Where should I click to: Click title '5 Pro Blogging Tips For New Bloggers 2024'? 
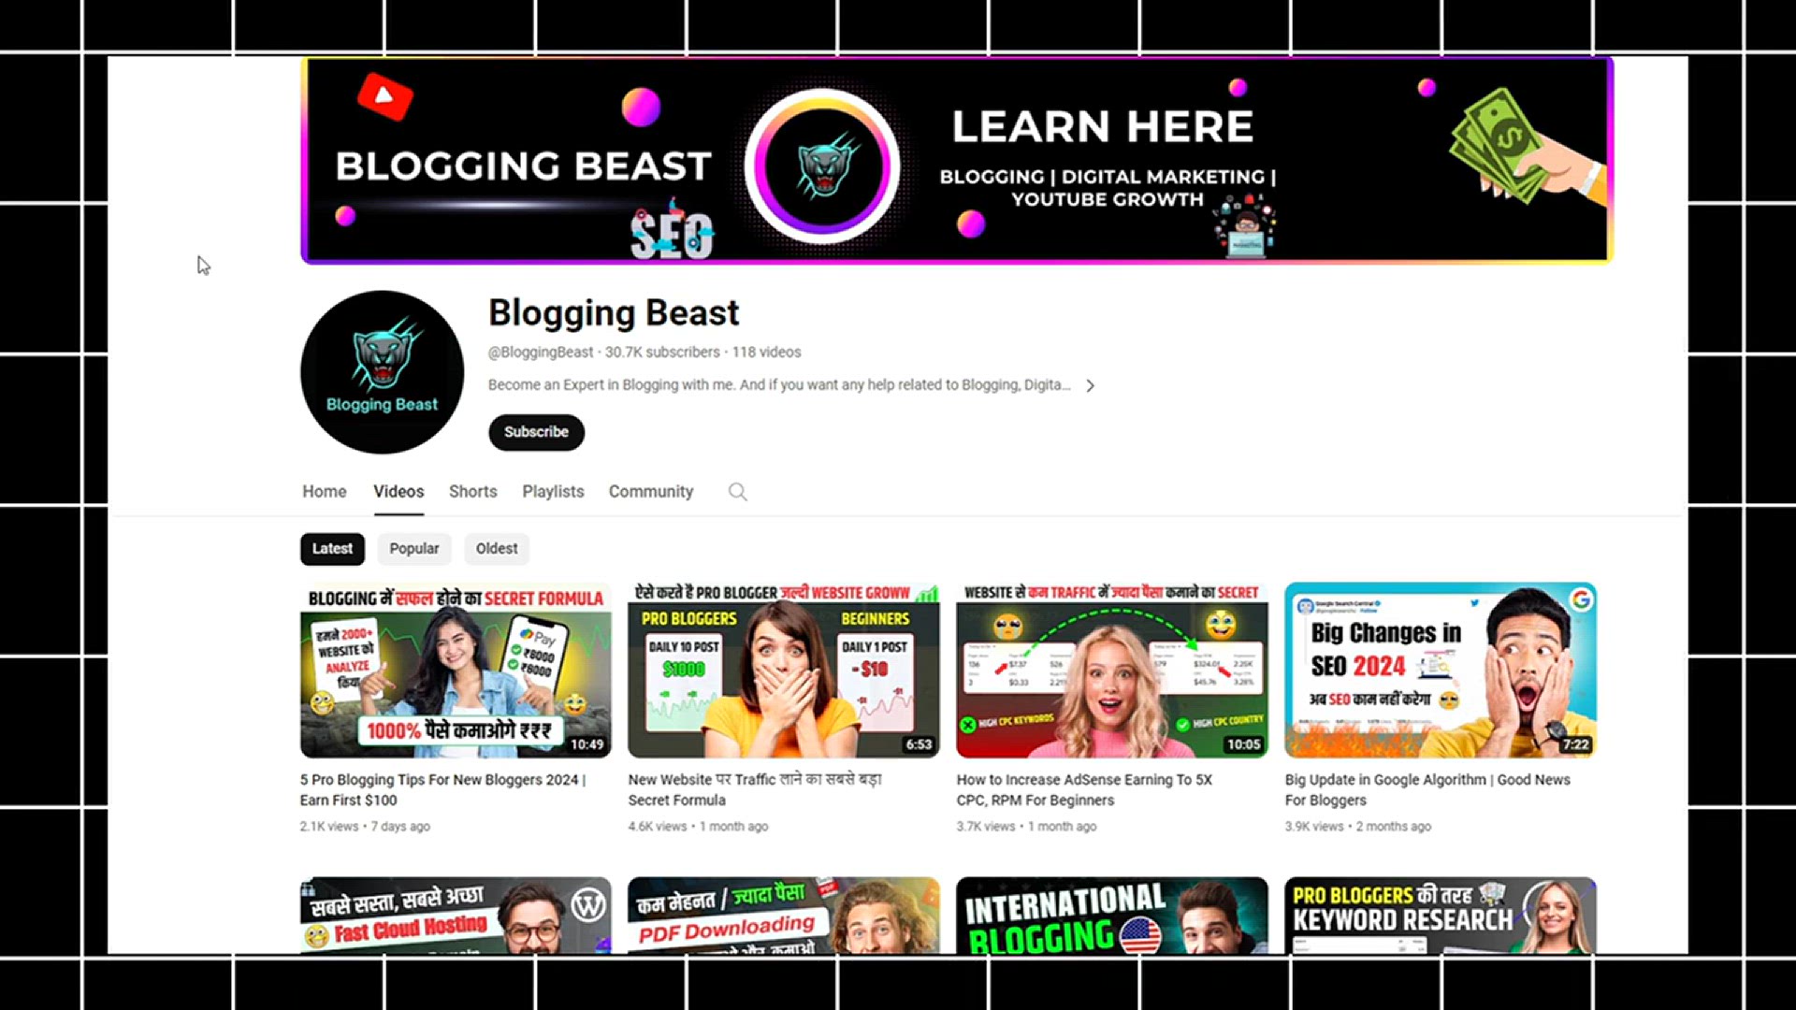pos(443,789)
